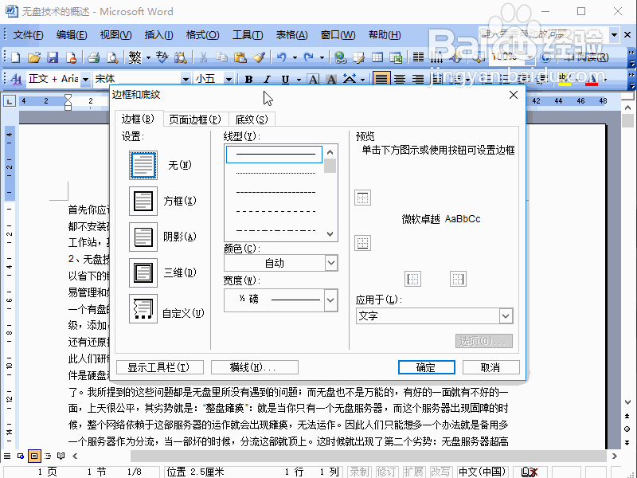Toggle Character Shading A button

331,79
